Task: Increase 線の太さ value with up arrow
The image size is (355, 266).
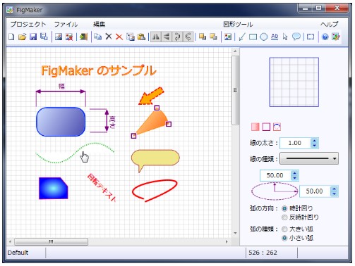Action: pyautogui.click(x=315, y=141)
